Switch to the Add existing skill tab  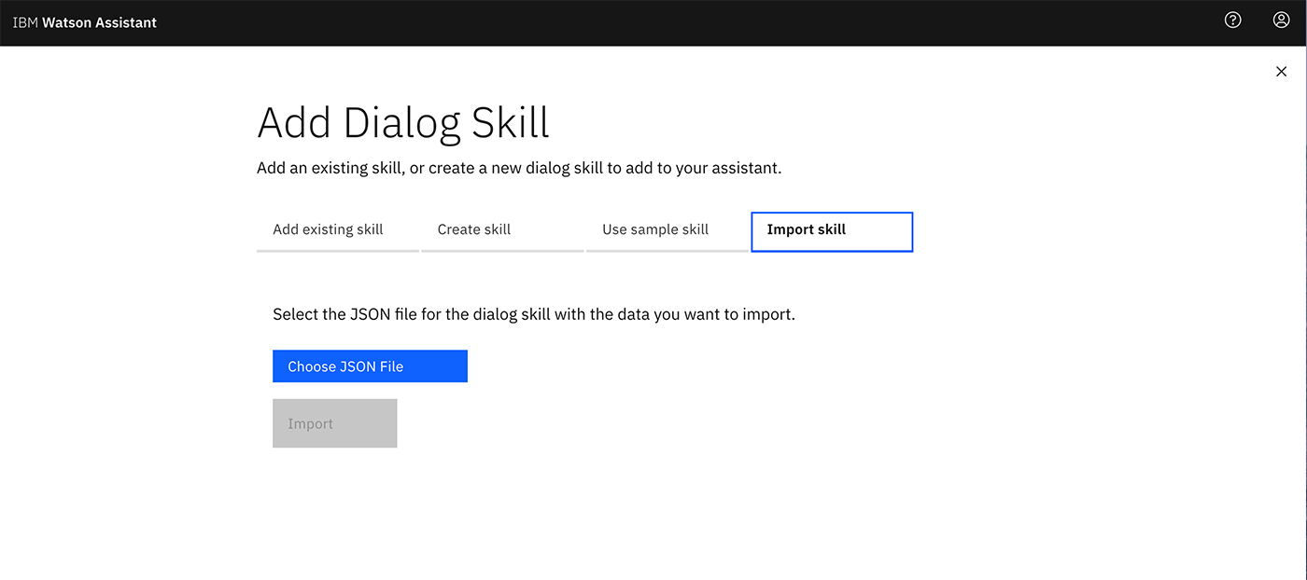point(338,231)
